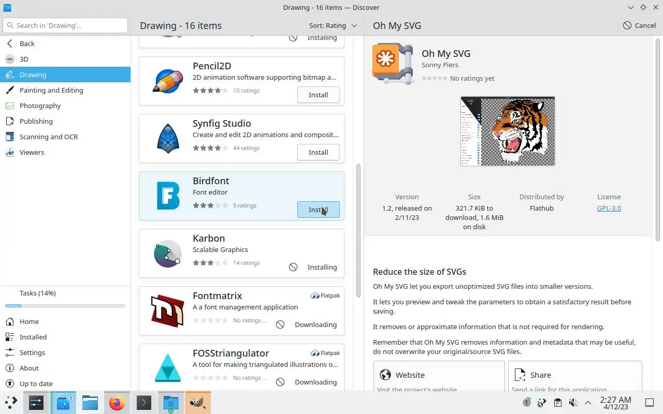Click the Tasks (14%) label
663x414 pixels.
pyautogui.click(x=37, y=293)
